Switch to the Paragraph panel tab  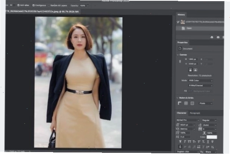(195, 113)
